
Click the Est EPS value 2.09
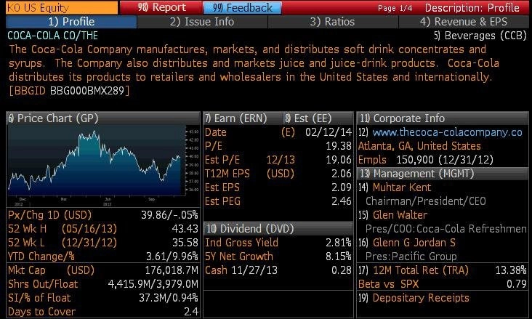pyautogui.click(x=342, y=187)
